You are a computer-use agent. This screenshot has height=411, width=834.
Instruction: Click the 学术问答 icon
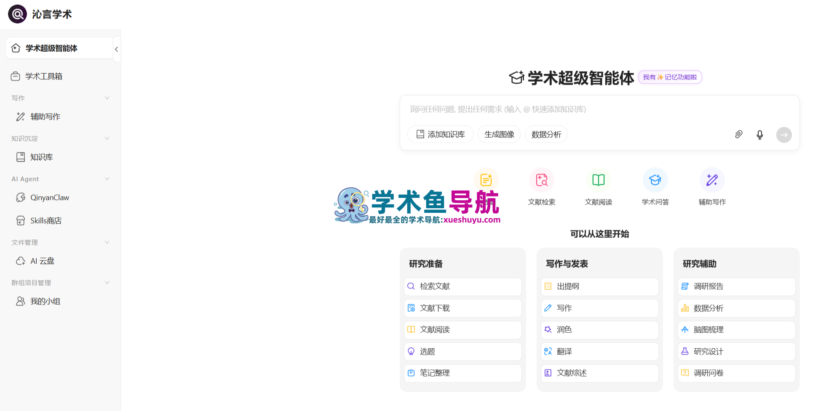[655, 180]
